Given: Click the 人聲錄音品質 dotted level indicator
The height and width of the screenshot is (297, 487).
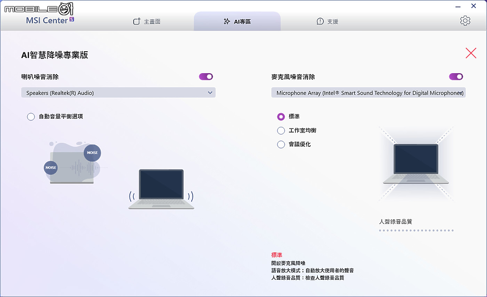Looking at the screenshot, I should (416, 230).
